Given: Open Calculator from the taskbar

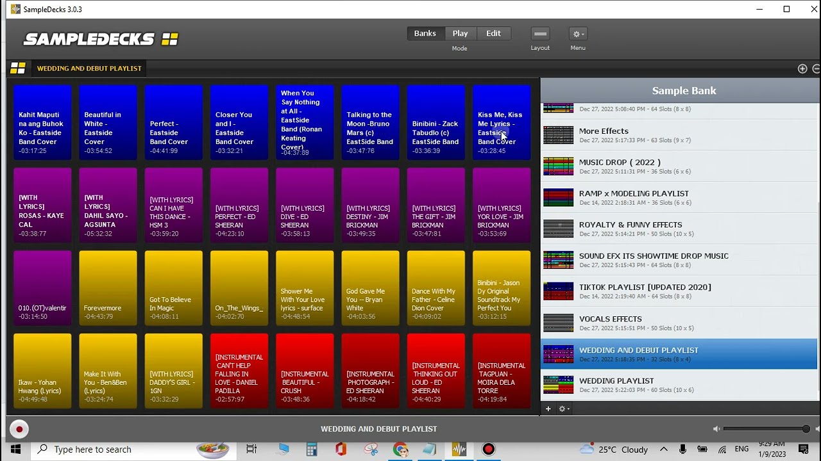Looking at the screenshot, I should click(311, 449).
